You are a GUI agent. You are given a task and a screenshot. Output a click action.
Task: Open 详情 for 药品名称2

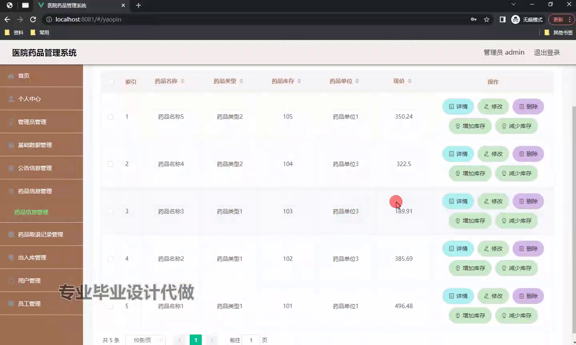click(458, 248)
